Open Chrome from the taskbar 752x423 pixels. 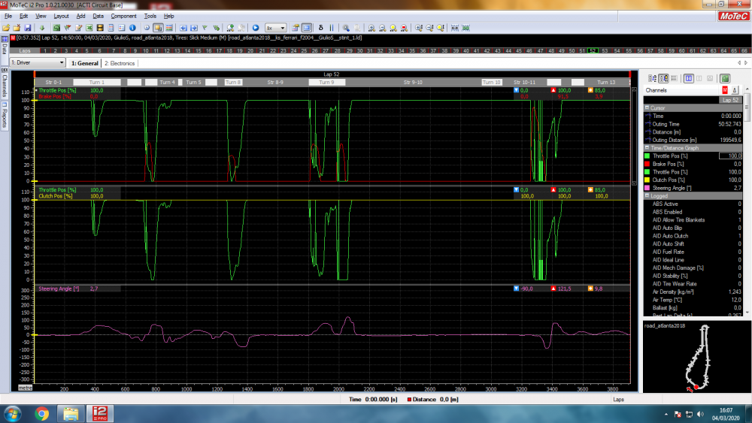tap(41, 413)
